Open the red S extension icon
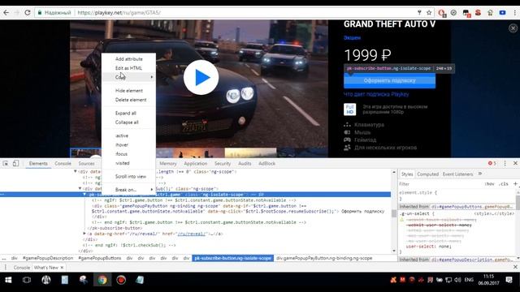Screen dimensions: 520x292 pyautogui.click(x=478, y=13)
